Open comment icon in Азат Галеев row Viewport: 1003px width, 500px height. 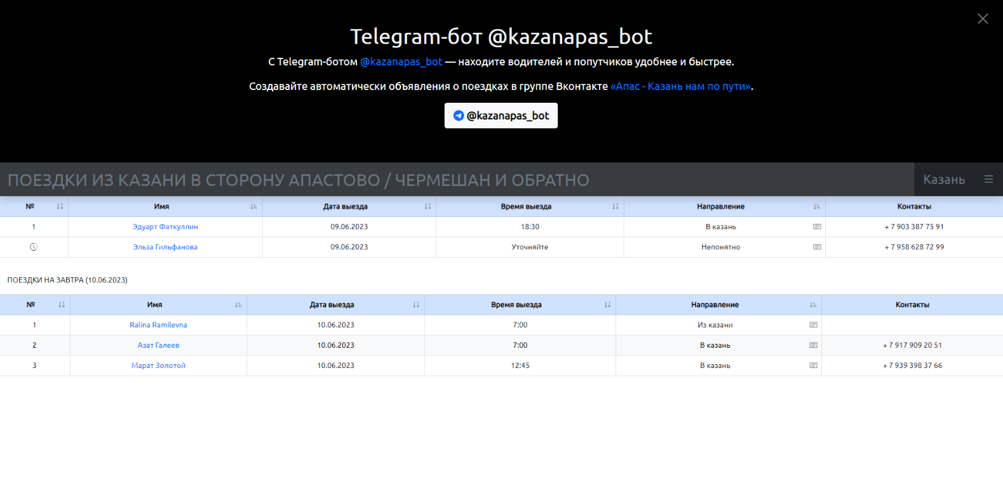tap(813, 345)
